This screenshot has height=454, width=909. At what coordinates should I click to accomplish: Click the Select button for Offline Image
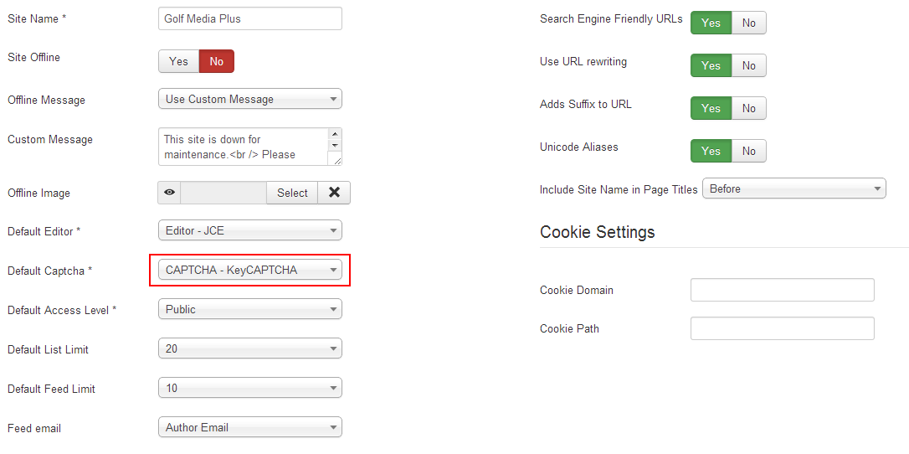tap(292, 193)
